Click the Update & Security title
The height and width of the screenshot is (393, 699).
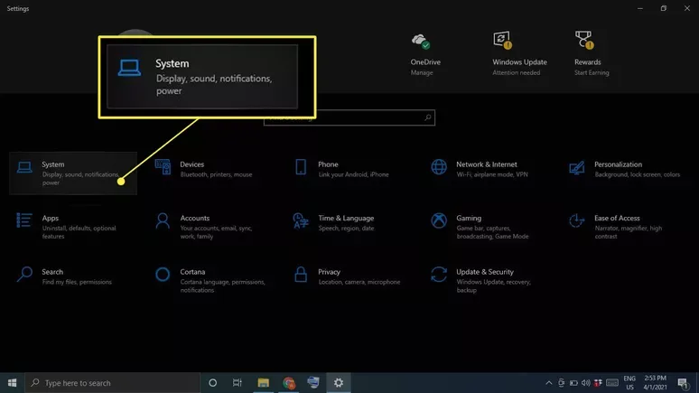coord(485,272)
